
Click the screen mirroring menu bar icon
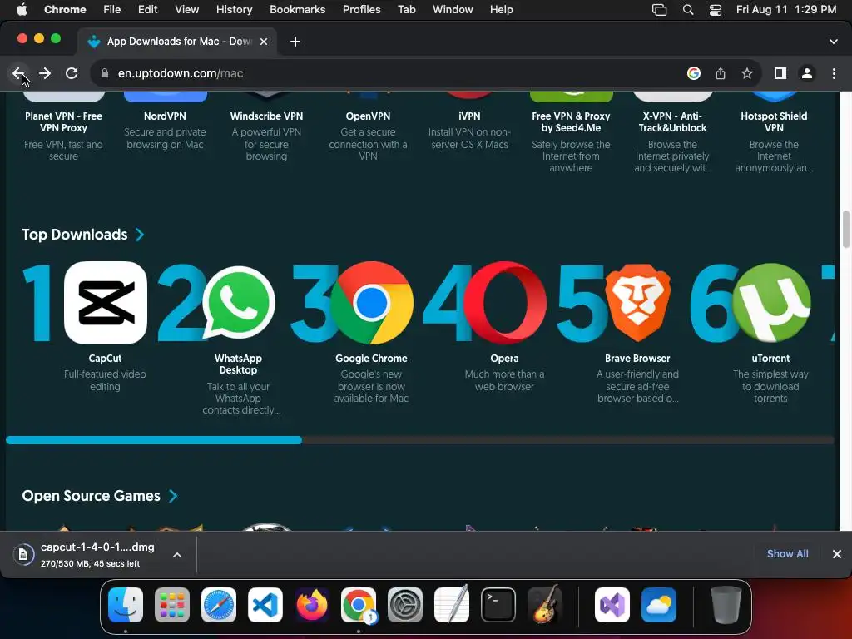click(x=659, y=10)
